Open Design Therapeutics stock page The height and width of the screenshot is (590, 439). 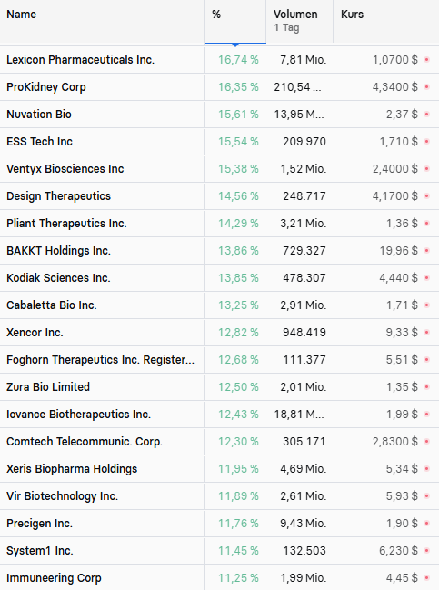click(59, 196)
